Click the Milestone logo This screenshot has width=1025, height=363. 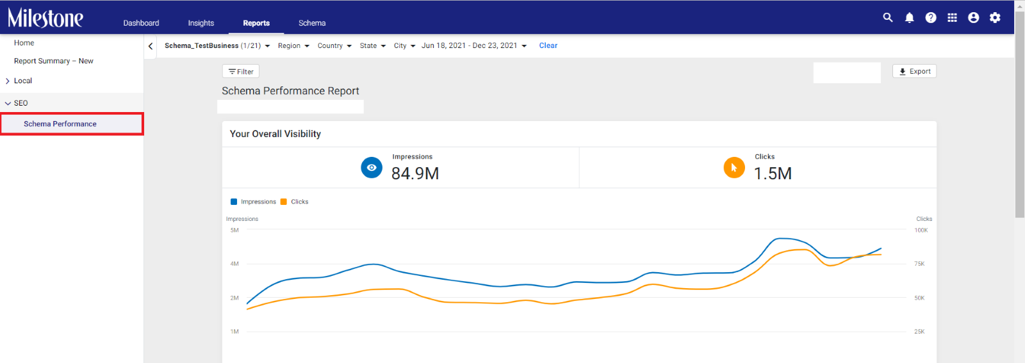tap(45, 18)
